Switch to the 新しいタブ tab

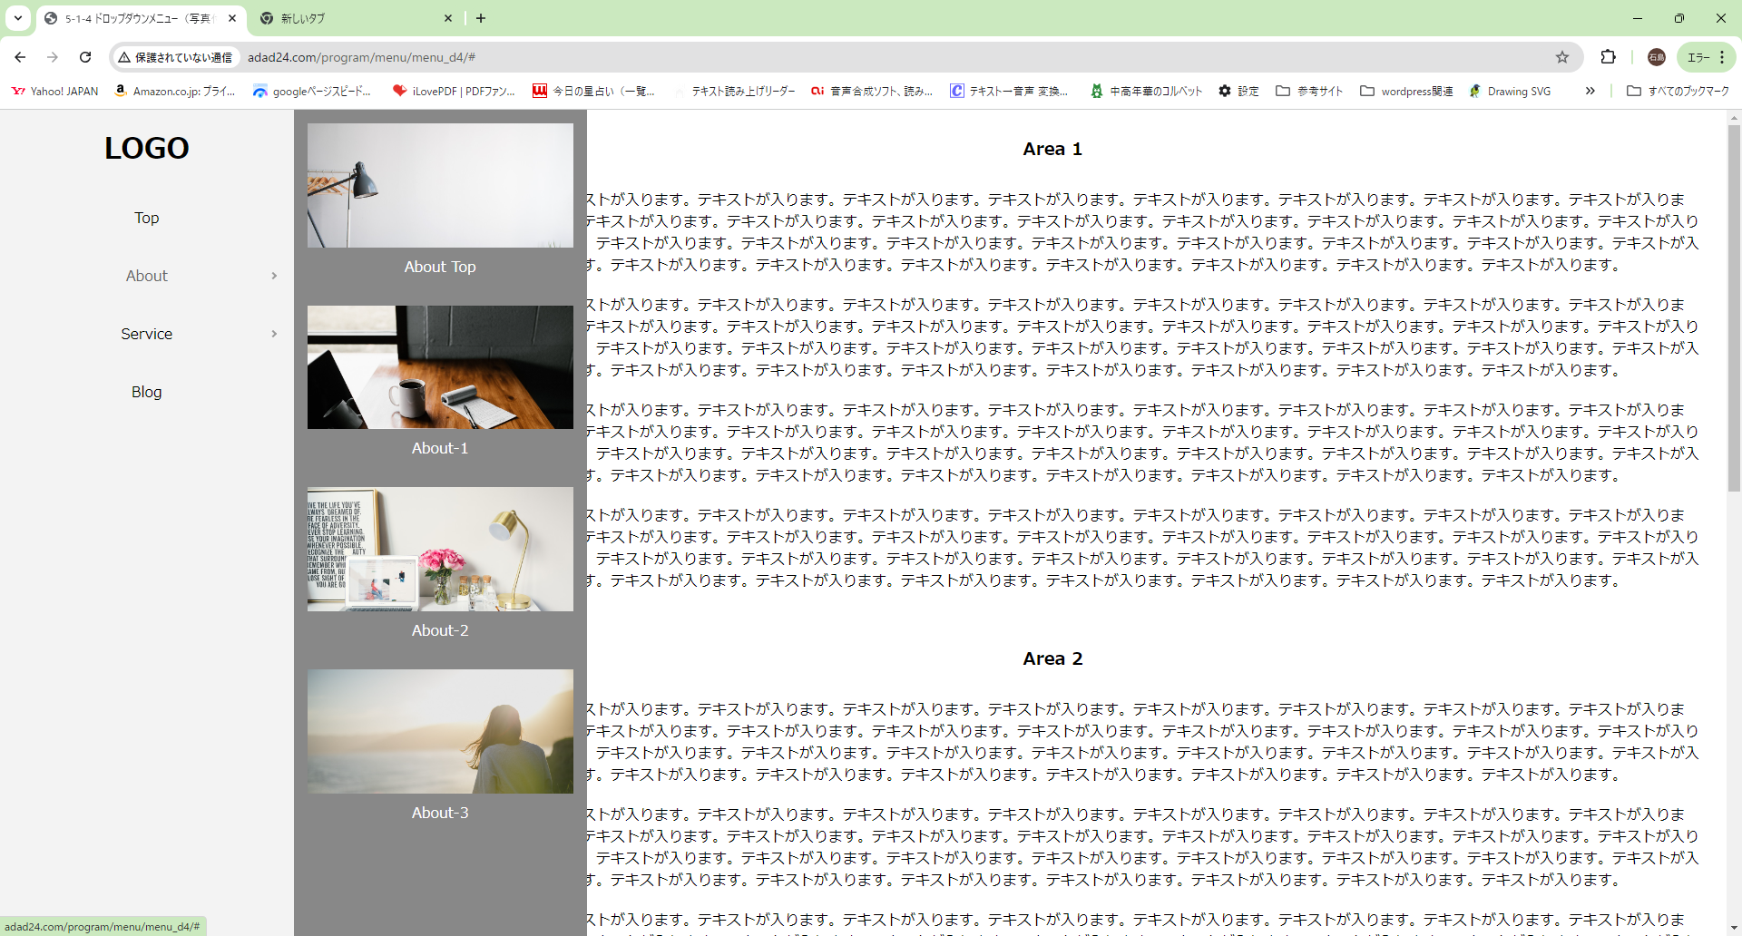355,18
